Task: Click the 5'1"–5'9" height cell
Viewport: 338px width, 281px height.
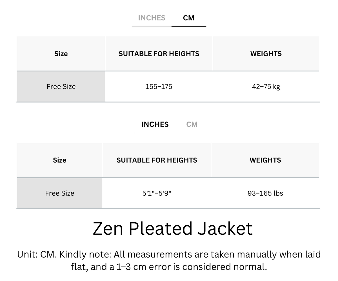Action: coord(157,193)
